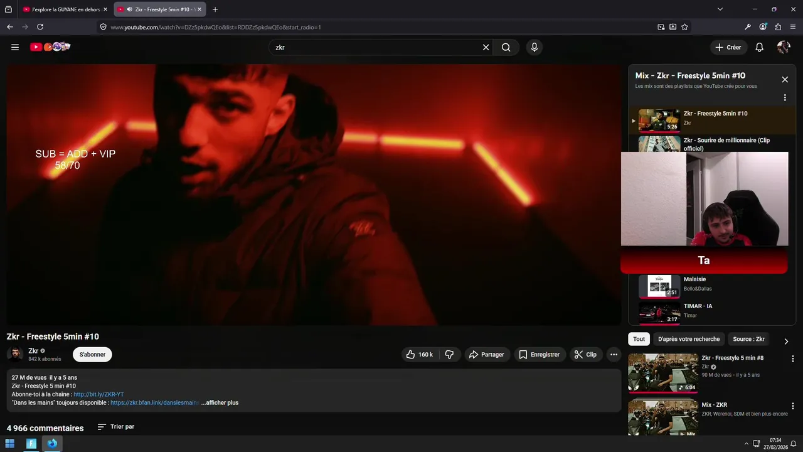Image resolution: width=803 pixels, height=452 pixels.
Task: Open more actions menu beside Clip
Action: 614,355
